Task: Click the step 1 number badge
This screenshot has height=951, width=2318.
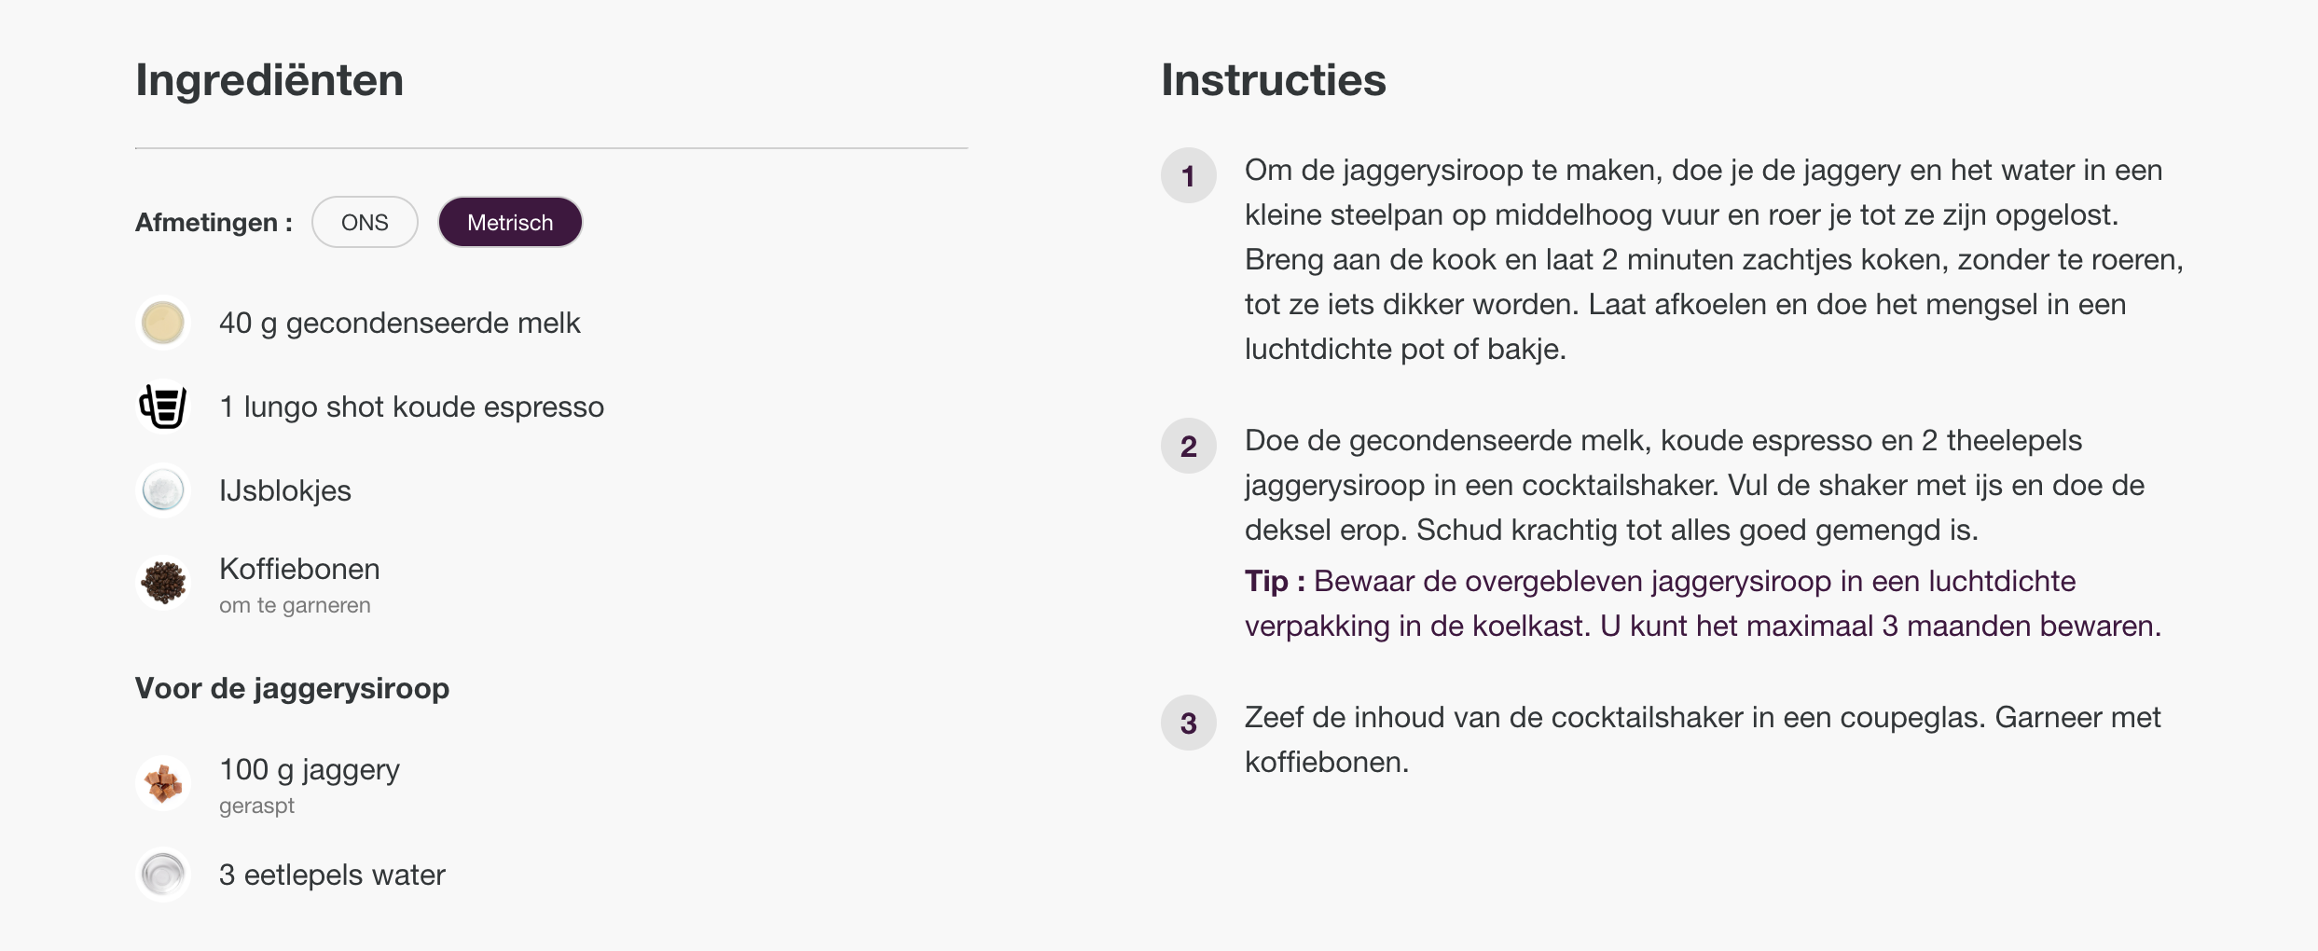Action: tap(1188, 175)
